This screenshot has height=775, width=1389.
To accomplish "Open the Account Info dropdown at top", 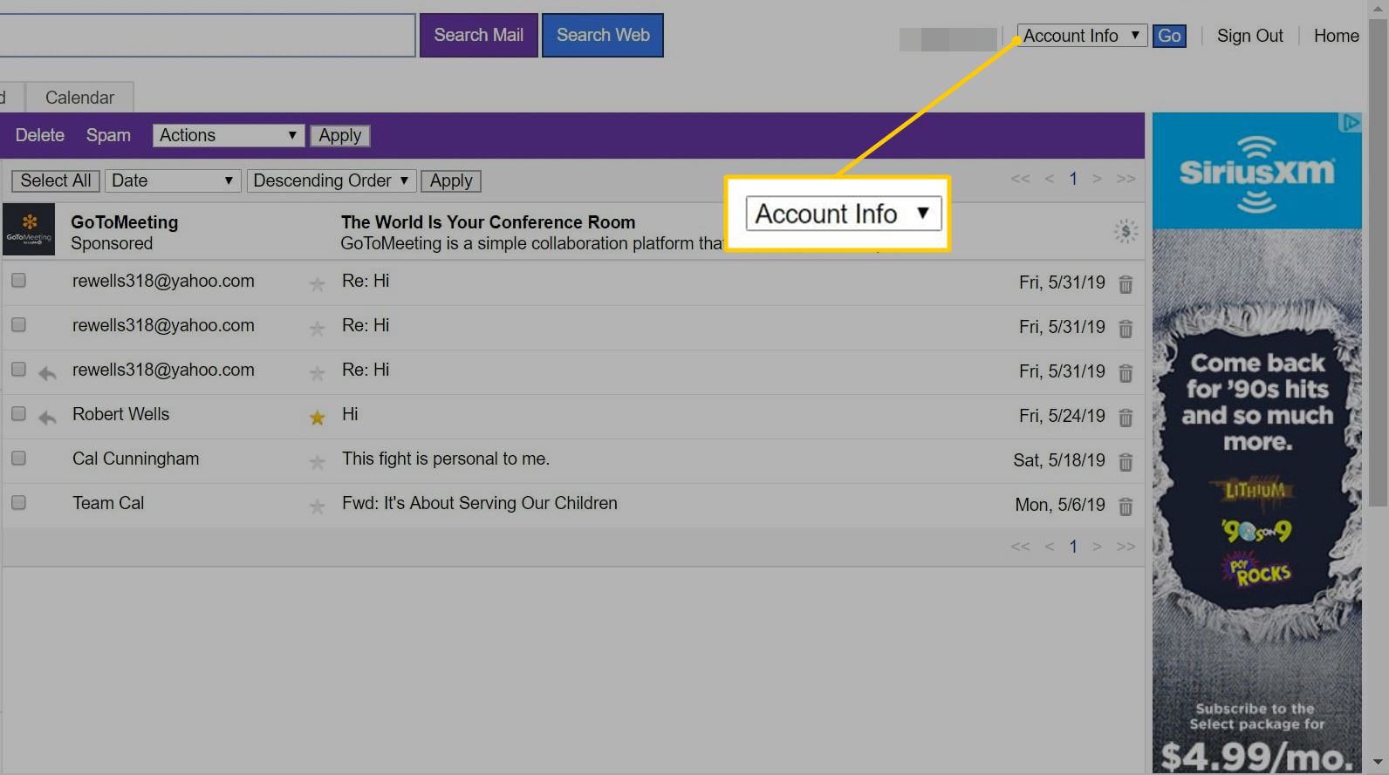I will 1082,36.
